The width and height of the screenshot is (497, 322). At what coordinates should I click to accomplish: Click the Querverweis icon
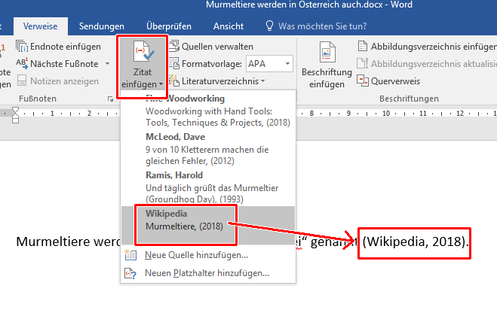[x=363, y=80]
